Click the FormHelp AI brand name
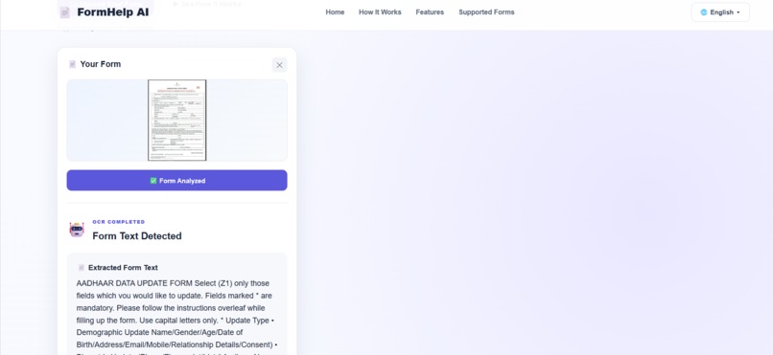773x355 pixels. (113, 12)
